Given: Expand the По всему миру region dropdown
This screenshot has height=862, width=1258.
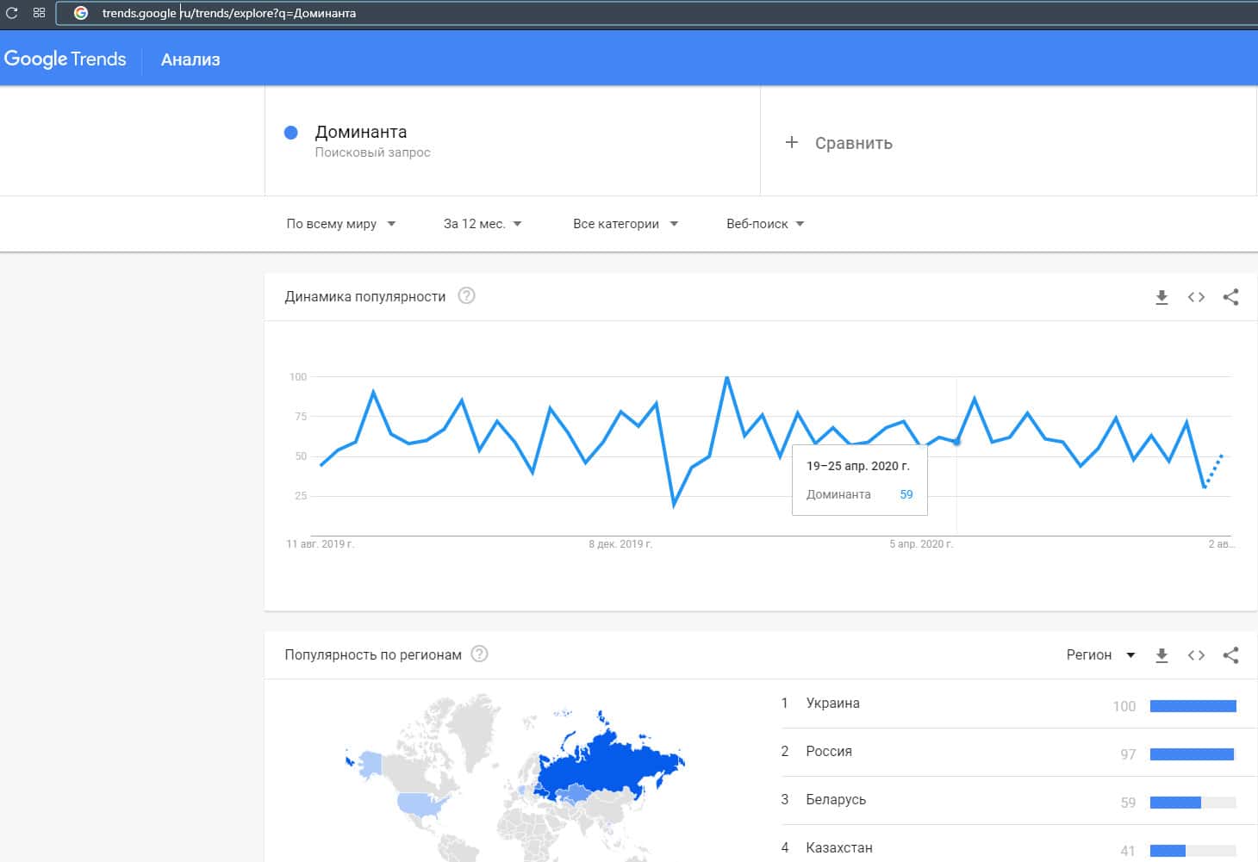Looking at the screenshot, I should click(340, 224).
